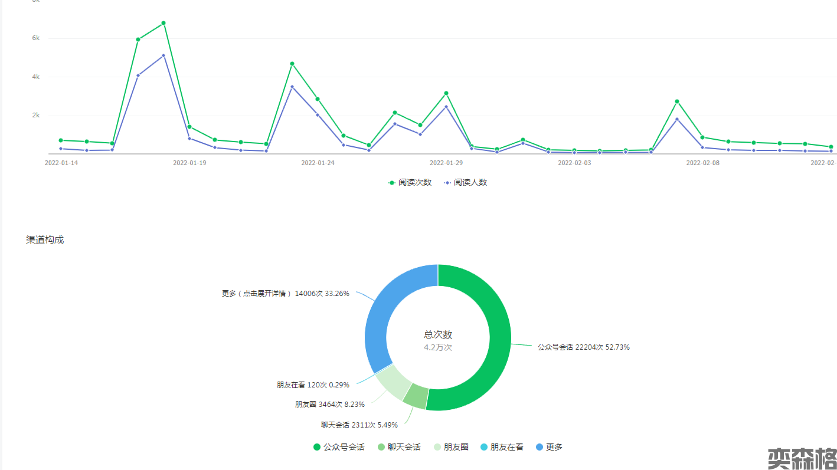Toggle the 阅读次数 legend series
Viewport: 837px width, 470px height.
pos(410,183)
